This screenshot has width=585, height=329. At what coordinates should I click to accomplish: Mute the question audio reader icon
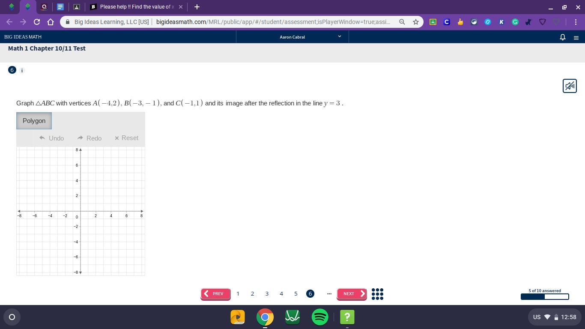tap(570, 86)
